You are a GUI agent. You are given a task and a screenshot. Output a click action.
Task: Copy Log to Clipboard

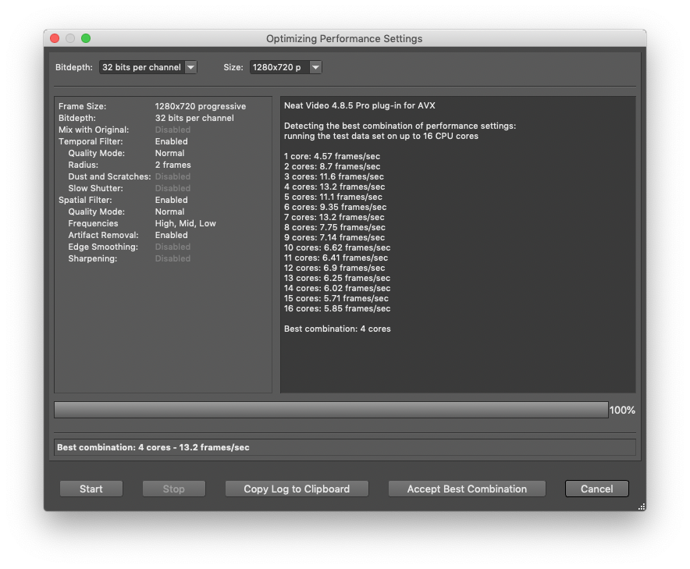(x=297, y=489)
